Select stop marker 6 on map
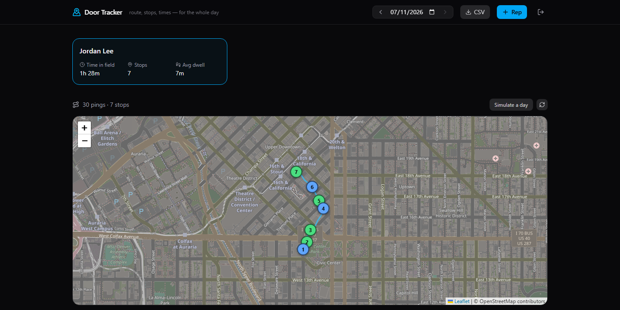 (312, 187)
